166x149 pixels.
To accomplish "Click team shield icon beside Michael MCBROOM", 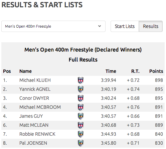I will pyautogui.click(x=80, y=107).
